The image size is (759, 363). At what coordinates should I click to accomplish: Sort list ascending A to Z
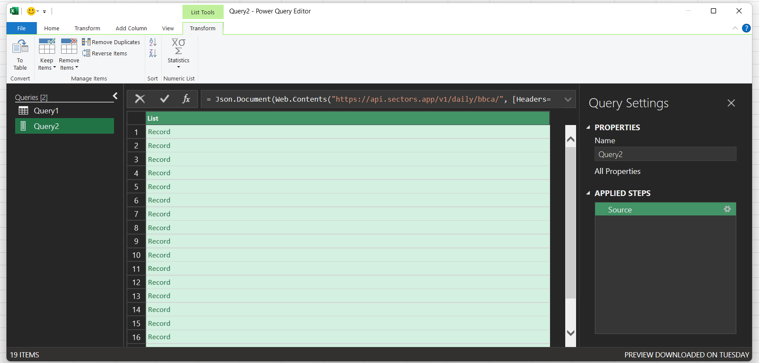point(153,42)
